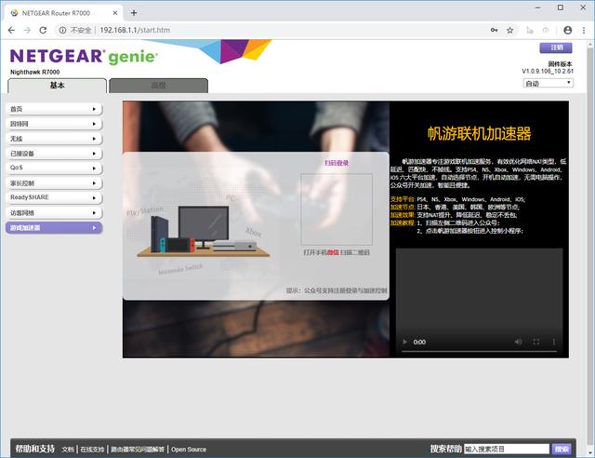The height and width of the screenshot is (458, 595).
Task: Open 路由器常见问题解答 FAQ link
Action: point(138,450)
